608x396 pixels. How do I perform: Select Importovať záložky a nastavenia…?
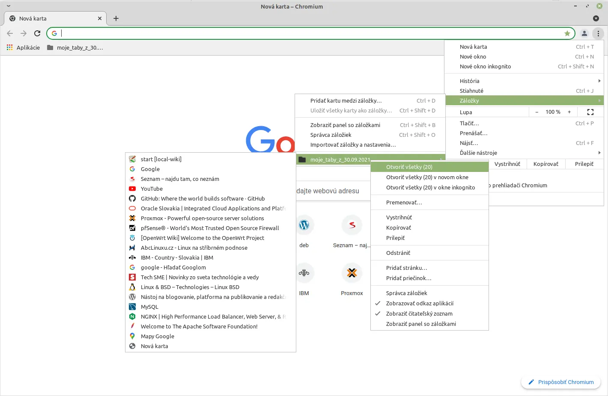(x=370, y=145)
